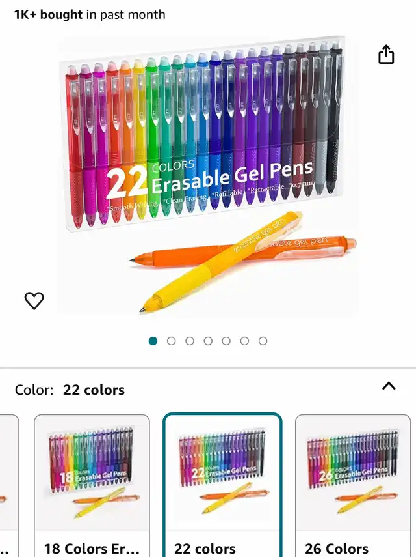Image resolution: width=416 pixels, height=557 pixels.
Task: Go to third image carousel dot
Action: coord(190,341)
